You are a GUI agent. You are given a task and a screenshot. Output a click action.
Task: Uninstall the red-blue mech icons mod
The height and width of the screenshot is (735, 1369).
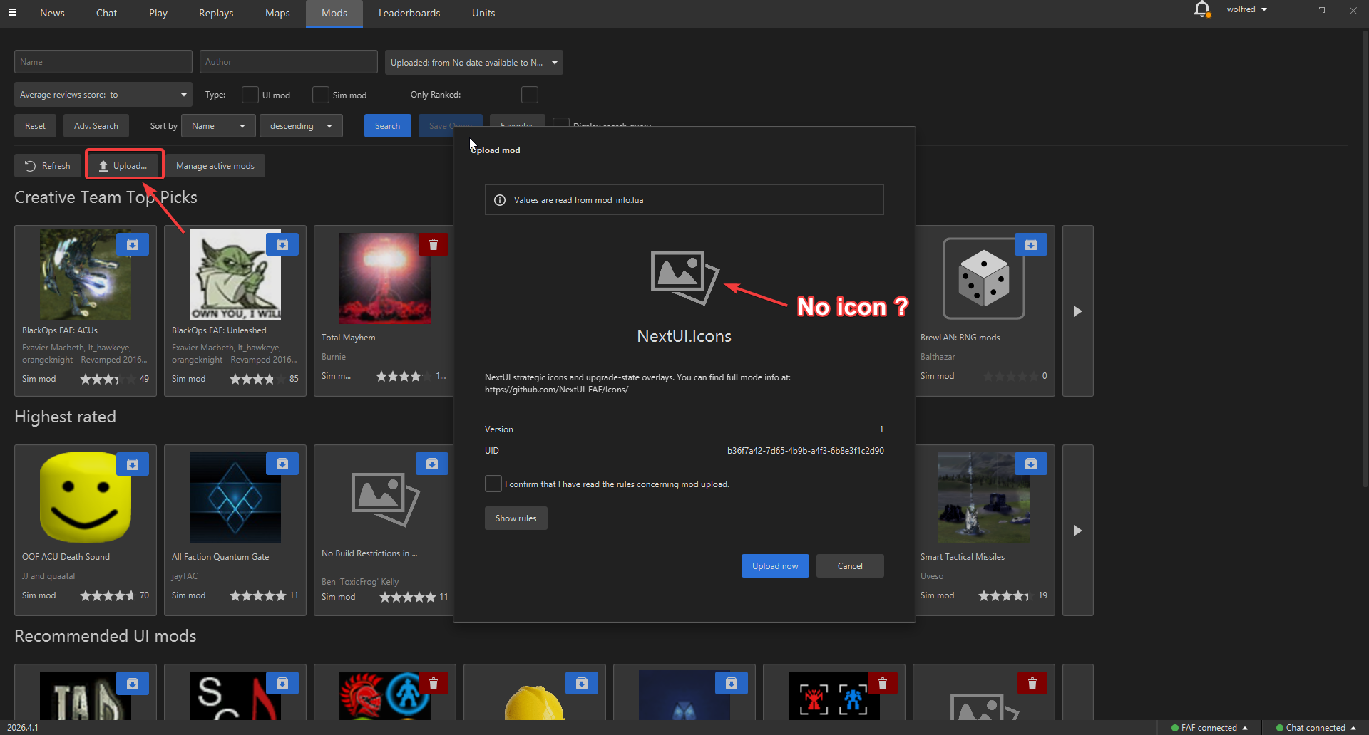click(x=882, y=683)
